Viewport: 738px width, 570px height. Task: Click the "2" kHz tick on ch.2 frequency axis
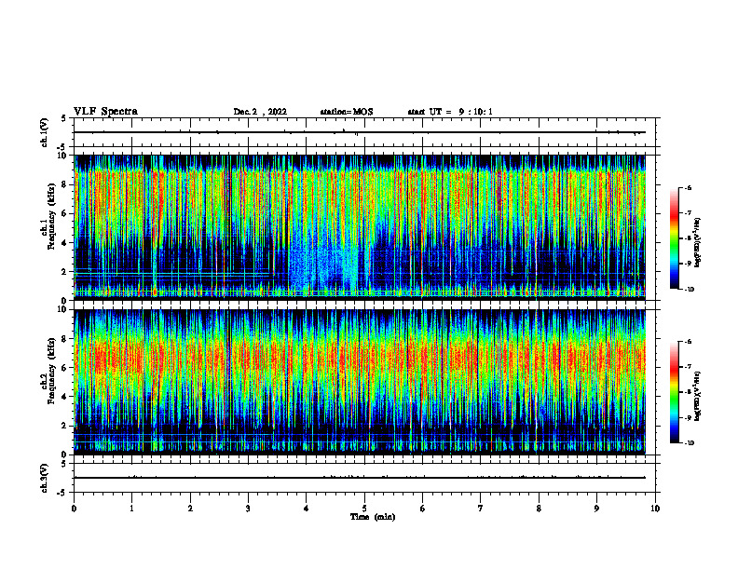tap(65, 426)
